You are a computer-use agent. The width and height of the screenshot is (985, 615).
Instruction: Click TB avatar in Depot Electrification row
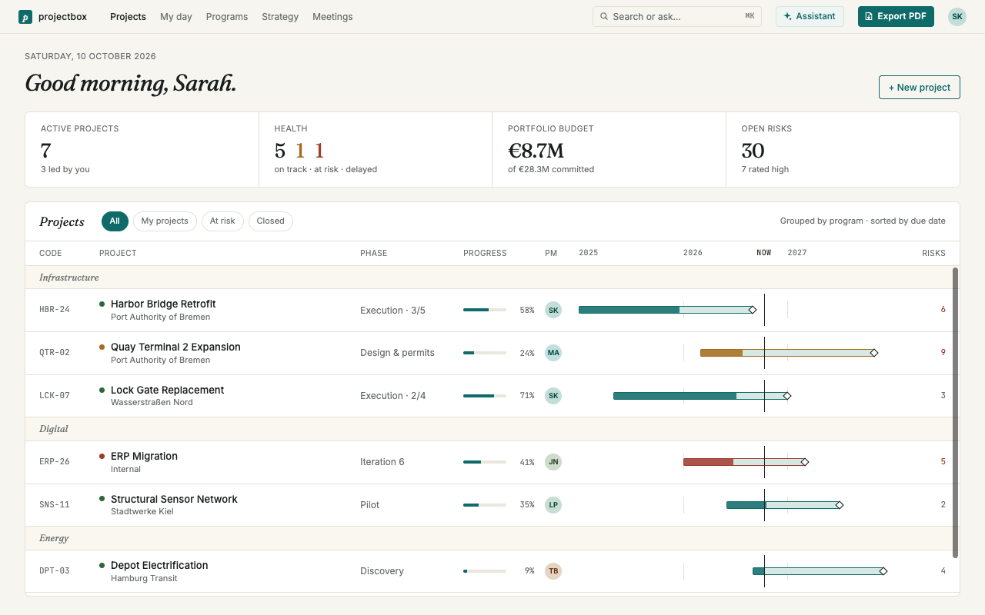(553, 571)
